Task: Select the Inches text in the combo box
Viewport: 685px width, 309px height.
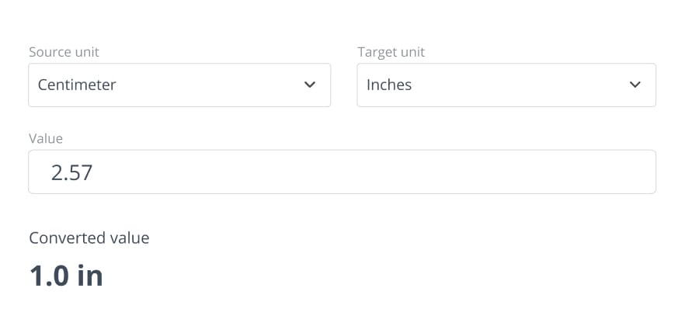Action: pos(389,85)
